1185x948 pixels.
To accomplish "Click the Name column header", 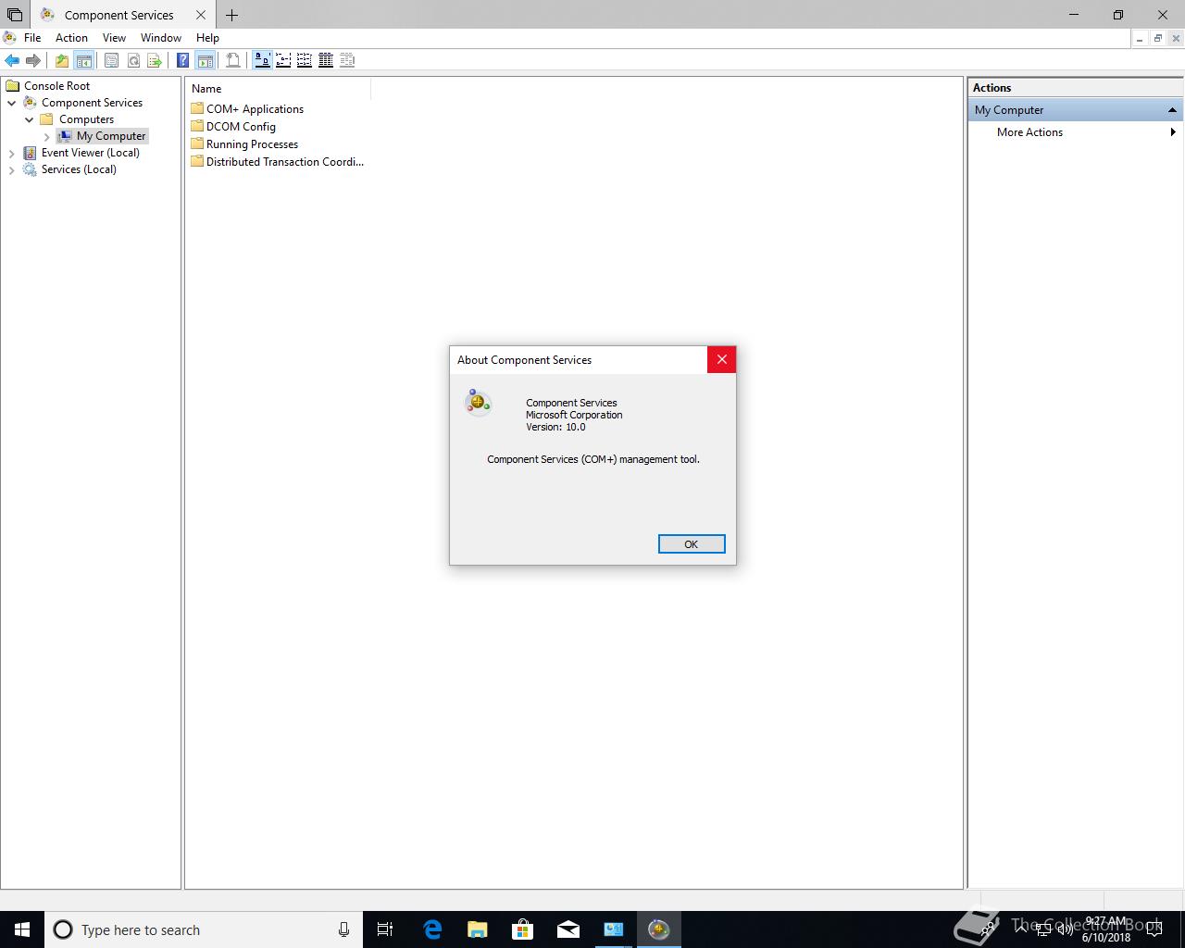I will [x=278, y=89].
